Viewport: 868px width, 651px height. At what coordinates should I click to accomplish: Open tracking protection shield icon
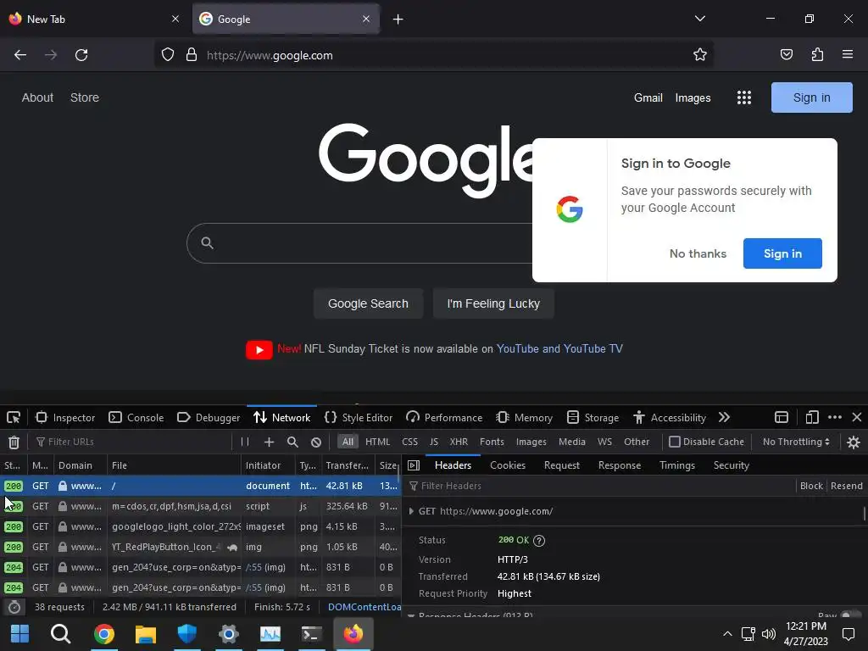tap(168, 55)
